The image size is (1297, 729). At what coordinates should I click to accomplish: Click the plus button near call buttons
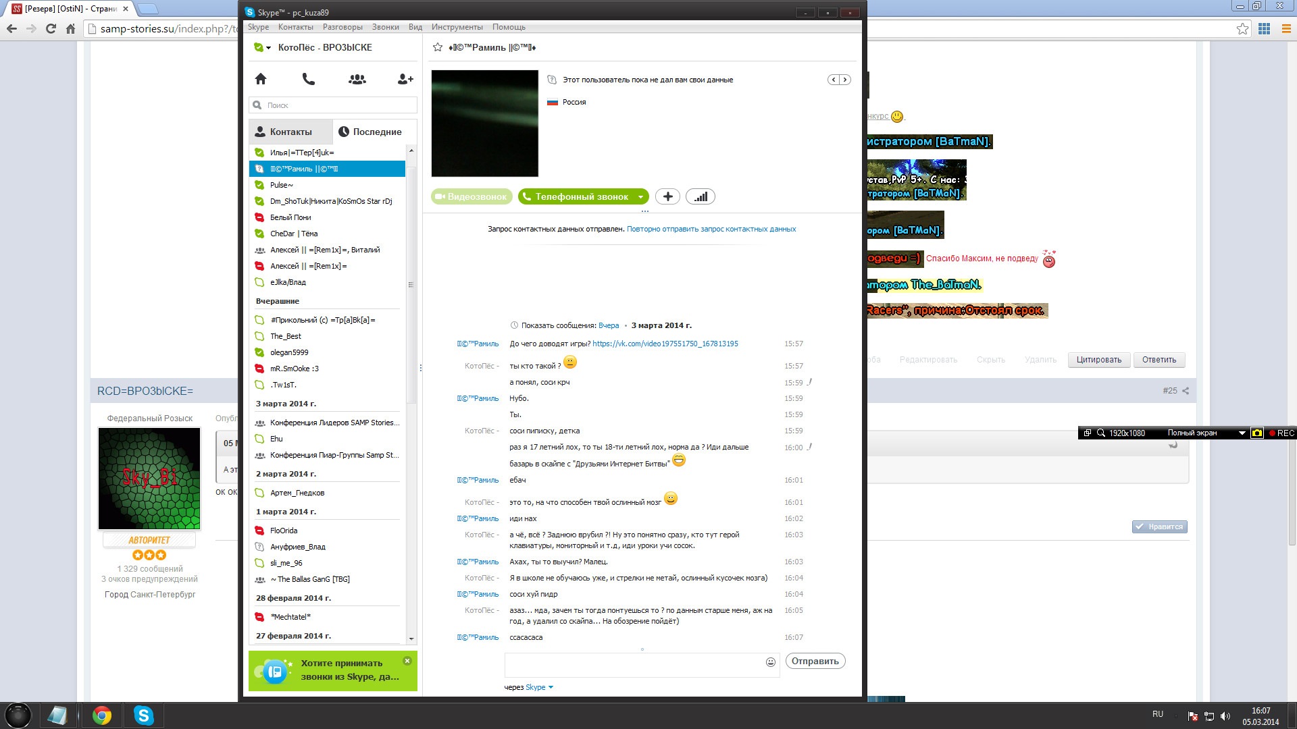coord(667,196)
